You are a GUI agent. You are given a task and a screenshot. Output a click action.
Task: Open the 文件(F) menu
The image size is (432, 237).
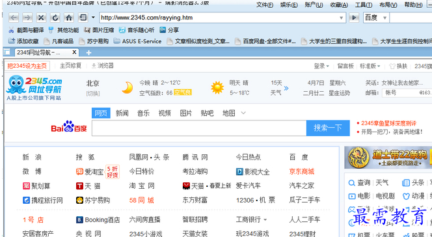[x=265, y=5]
